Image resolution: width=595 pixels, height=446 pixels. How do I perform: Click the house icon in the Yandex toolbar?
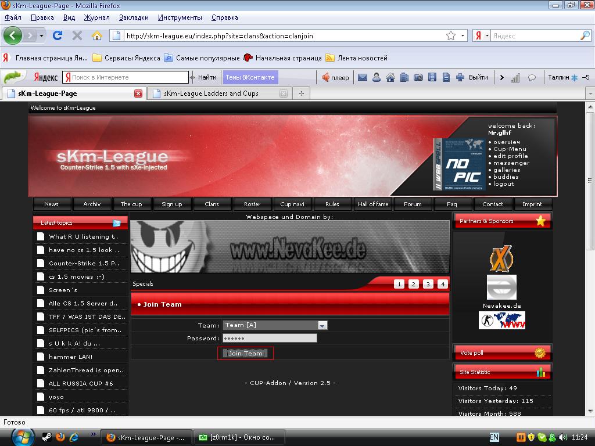(390, 77)
